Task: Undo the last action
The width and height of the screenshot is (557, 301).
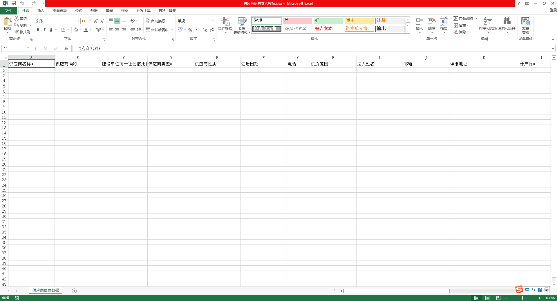Action: 22,3
